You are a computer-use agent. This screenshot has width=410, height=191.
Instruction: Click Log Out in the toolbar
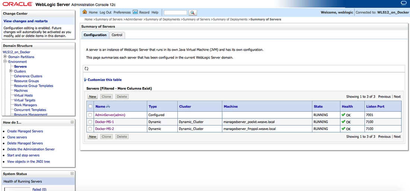[x=105, y=12]
